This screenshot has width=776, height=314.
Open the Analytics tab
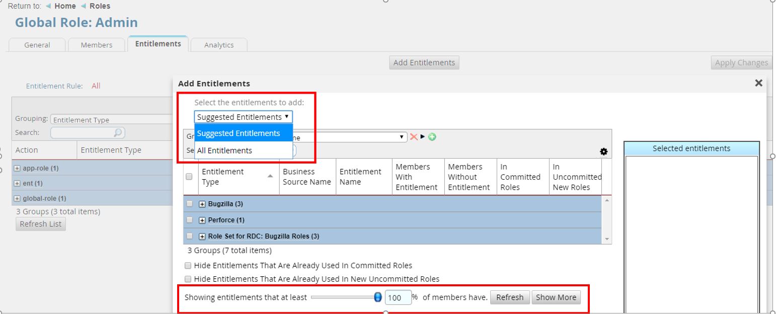tap(219, 45)
